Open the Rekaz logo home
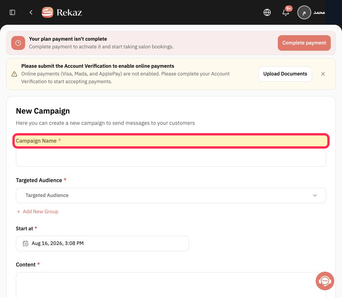 click(62, 12)
